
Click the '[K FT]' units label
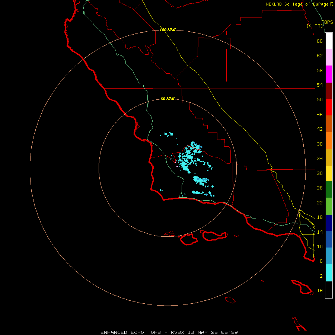(x=315, y=26)
